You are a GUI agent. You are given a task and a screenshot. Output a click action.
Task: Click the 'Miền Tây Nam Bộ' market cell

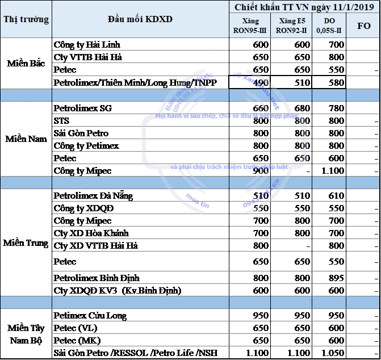[x=26, y=334]
